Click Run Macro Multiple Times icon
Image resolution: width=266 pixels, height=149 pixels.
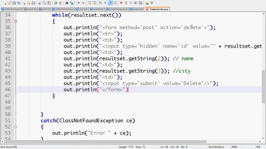point(135,3)
